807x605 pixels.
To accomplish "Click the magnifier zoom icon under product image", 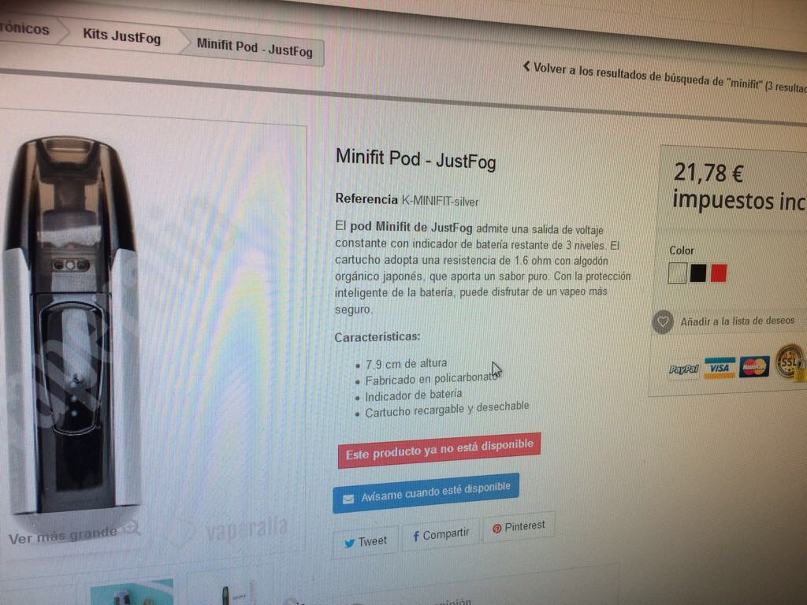I will click(x=132, y=528).
